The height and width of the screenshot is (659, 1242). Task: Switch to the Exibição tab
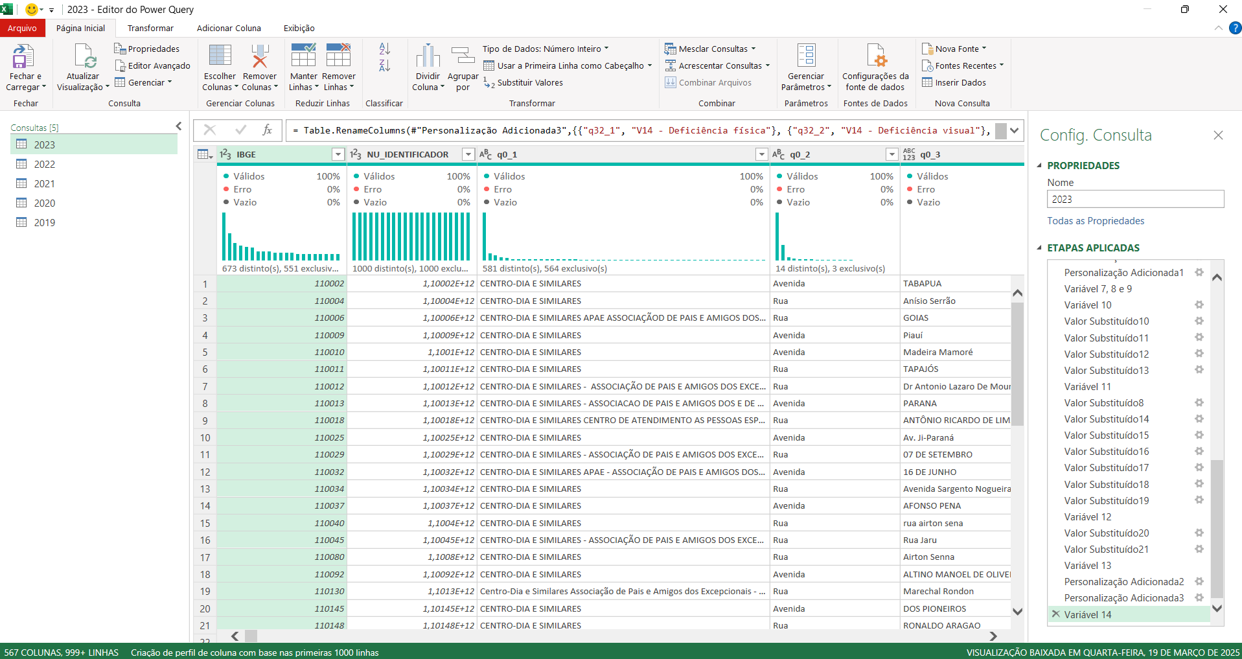click(299, 28)
